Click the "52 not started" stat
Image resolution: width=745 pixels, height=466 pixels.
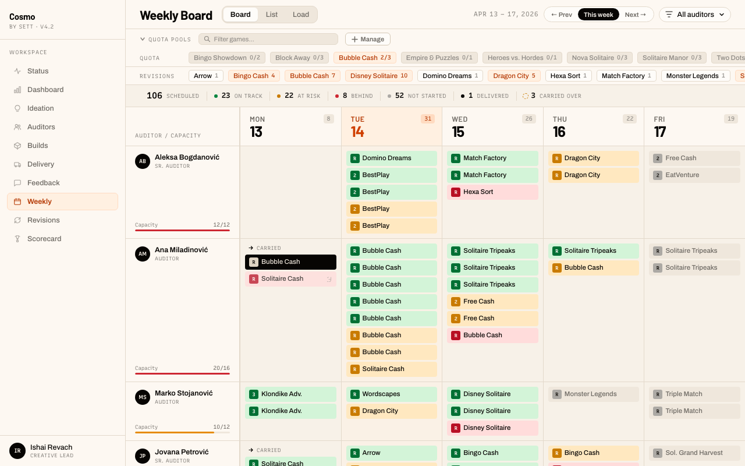(x=417, y=96)
